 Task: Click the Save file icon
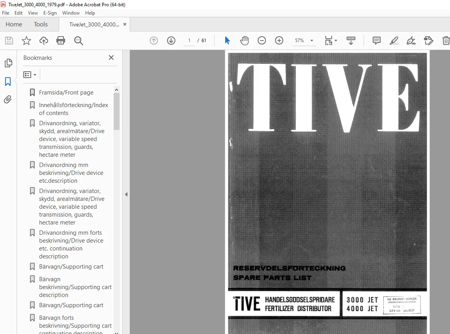pos(9,41)
